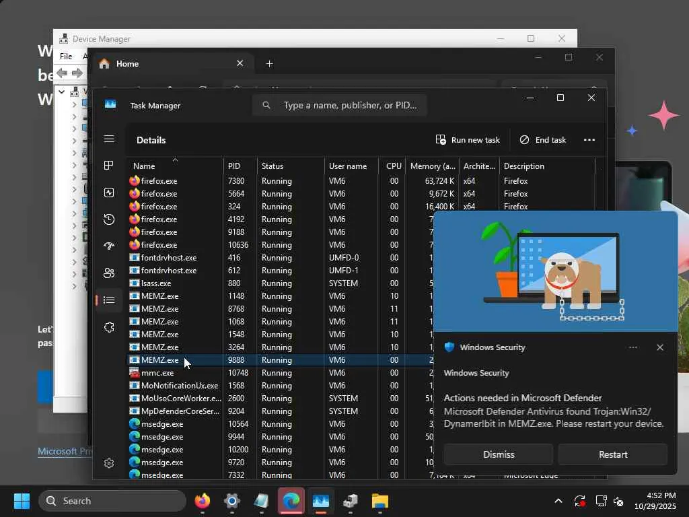
Task: Click the Windows Security shield icon
Action: pyautogui.click(x=449, y=347)
